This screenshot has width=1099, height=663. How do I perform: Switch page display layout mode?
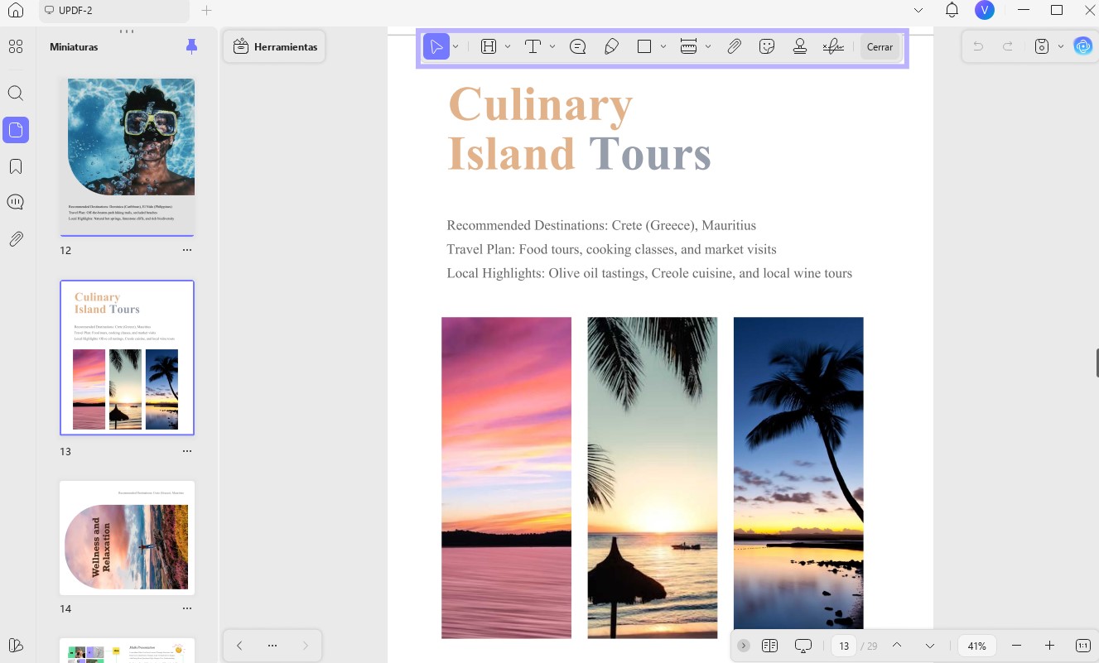click(769, 646)
